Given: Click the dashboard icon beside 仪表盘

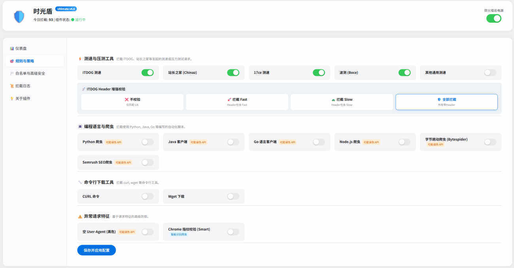Looking at the screenshot, I should click(x=12, y=49).
